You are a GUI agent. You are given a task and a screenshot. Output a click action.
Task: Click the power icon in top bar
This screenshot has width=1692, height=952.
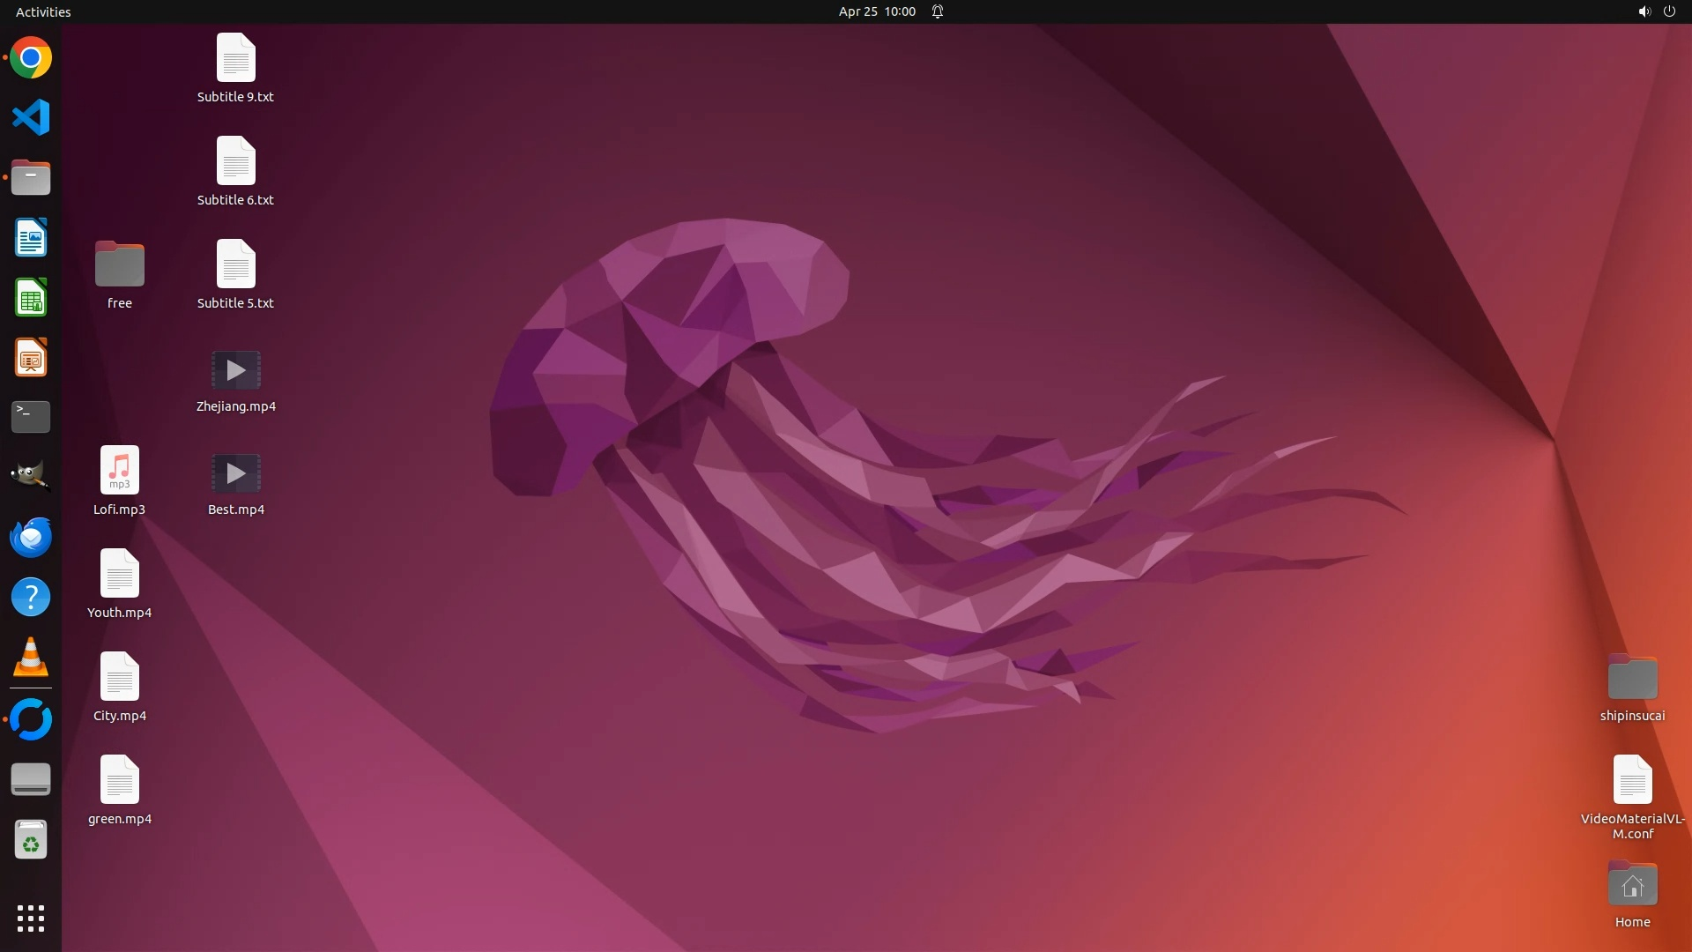tap(1669, 11)
